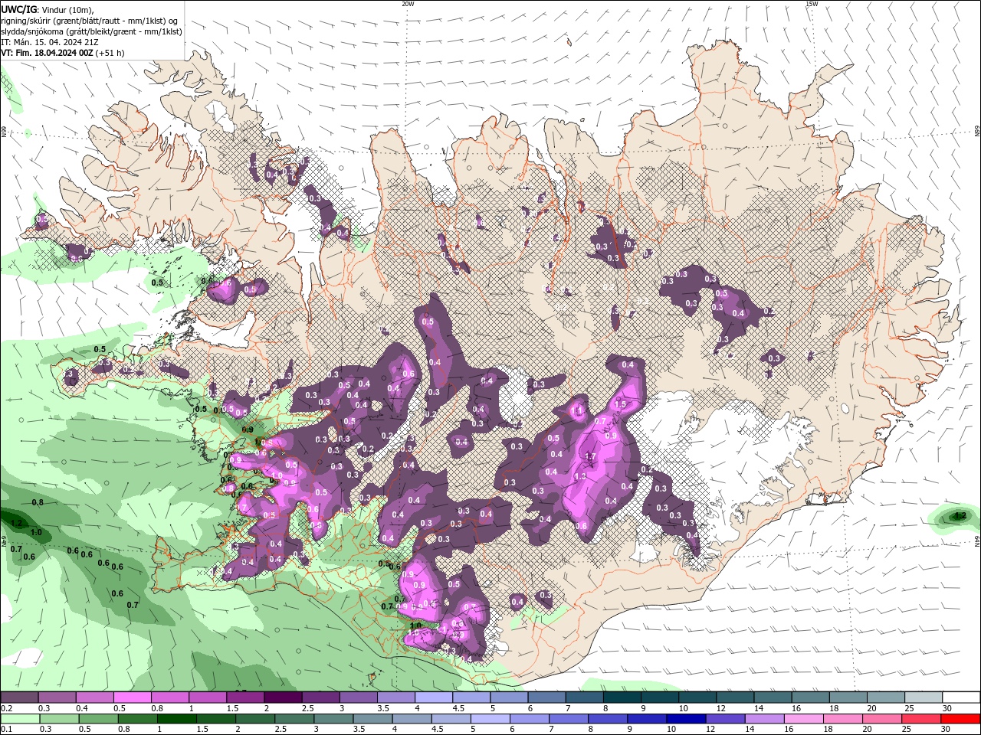Select the 'slydda/snjókoma' description line

[92, 31]
